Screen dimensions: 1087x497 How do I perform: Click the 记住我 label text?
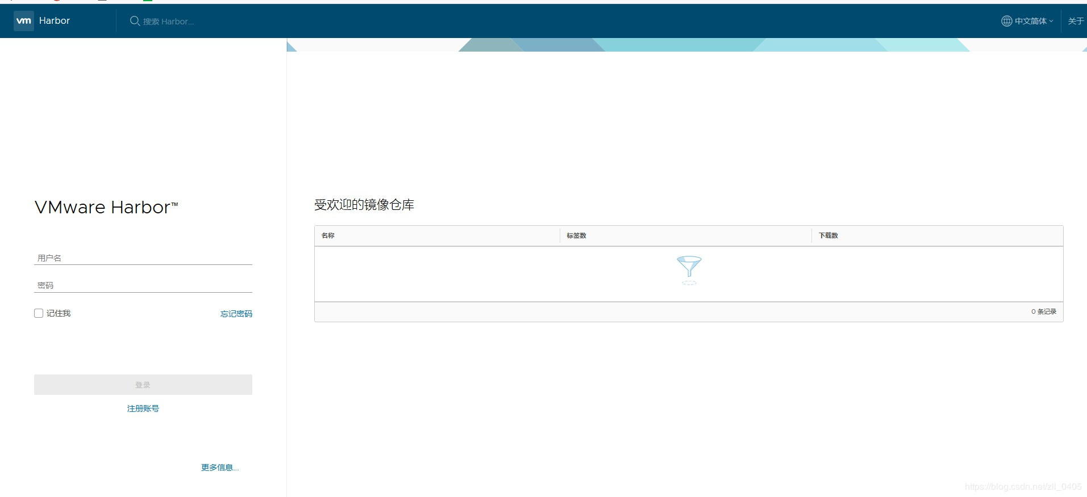tap(59, 313)
